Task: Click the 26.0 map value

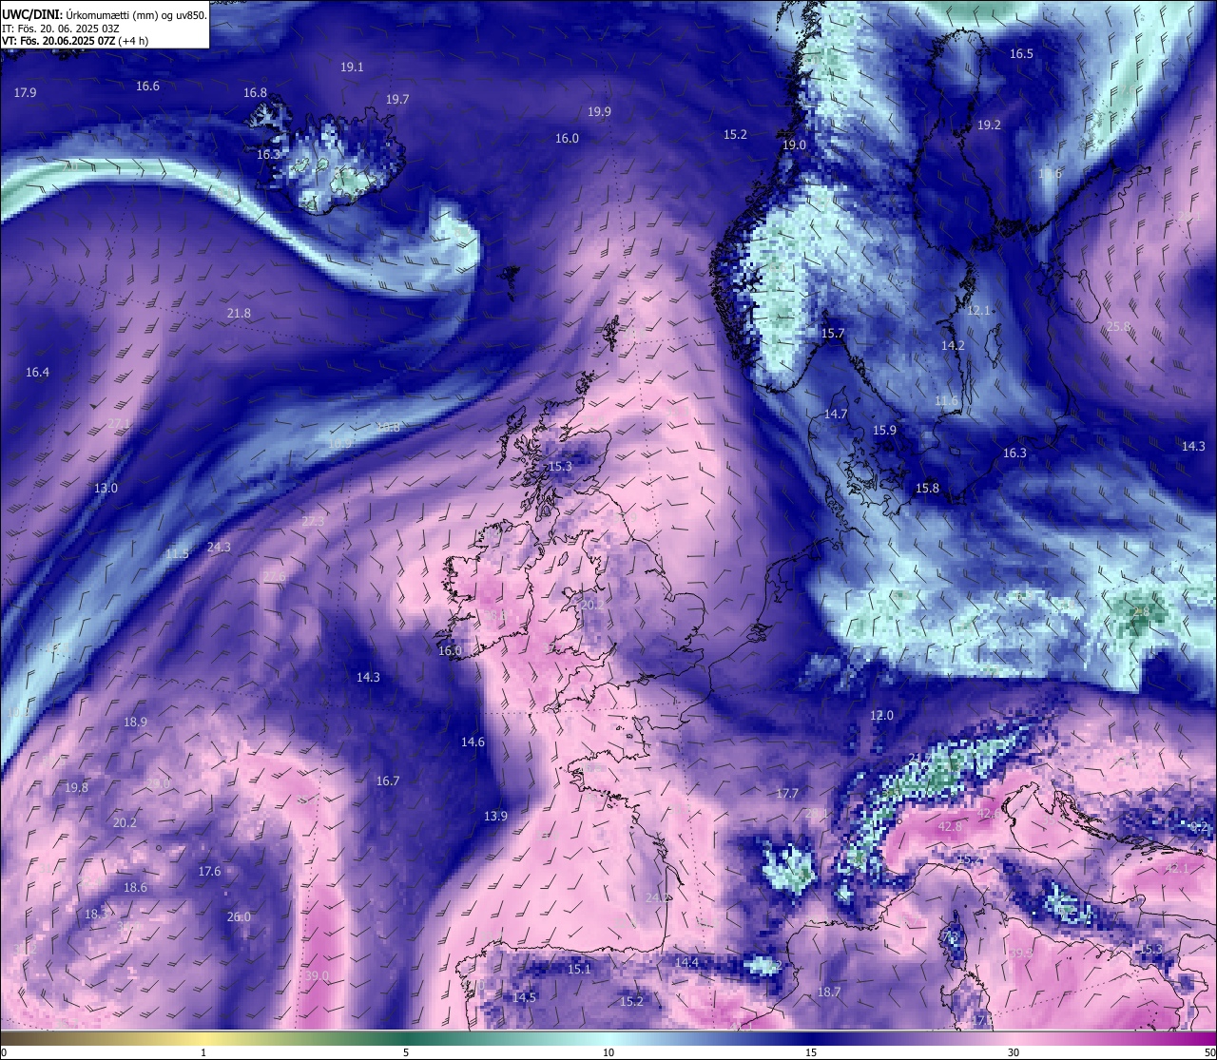Action: [x=239, y=916]
